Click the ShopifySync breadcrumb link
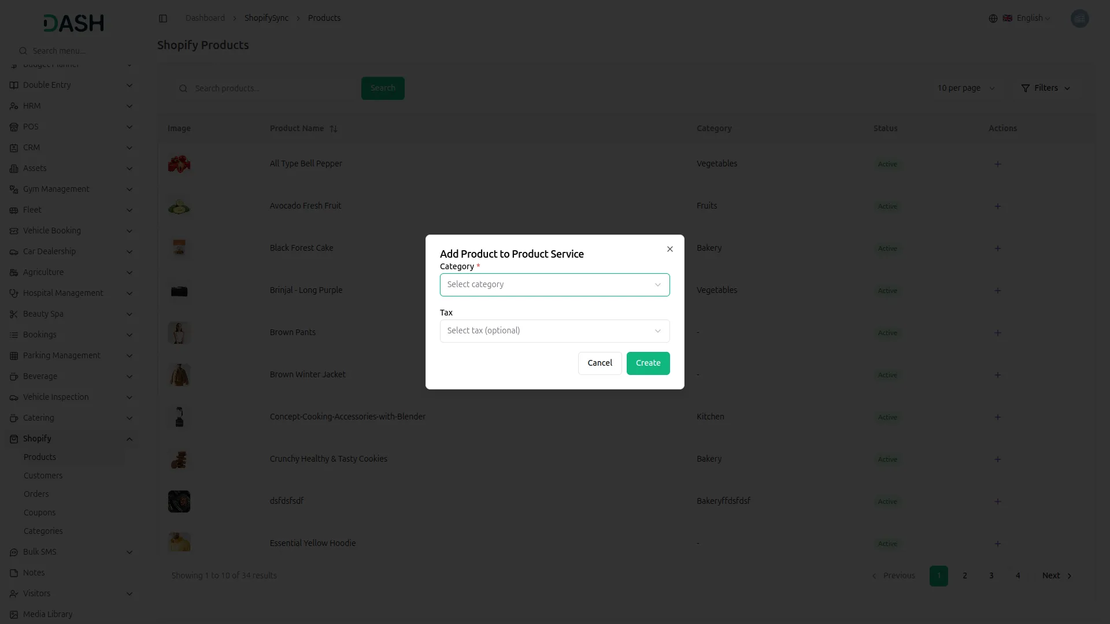Screen dimensions: 1110x624 pos(267,18)
